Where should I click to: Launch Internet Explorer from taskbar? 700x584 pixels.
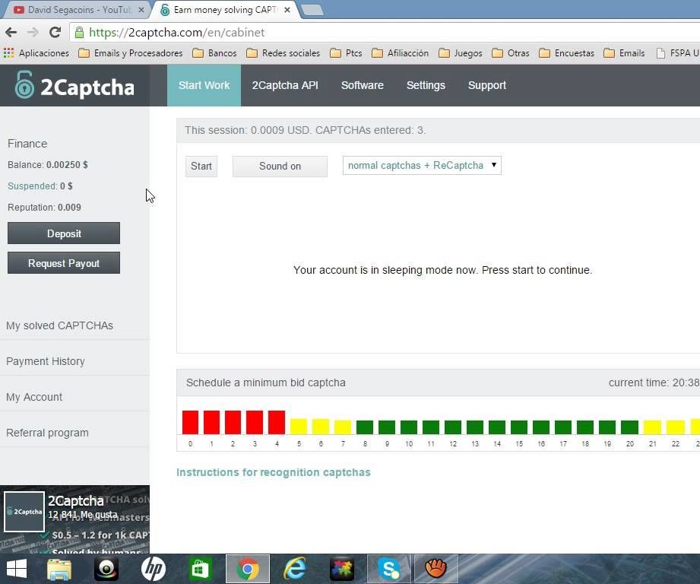point(295,569)
